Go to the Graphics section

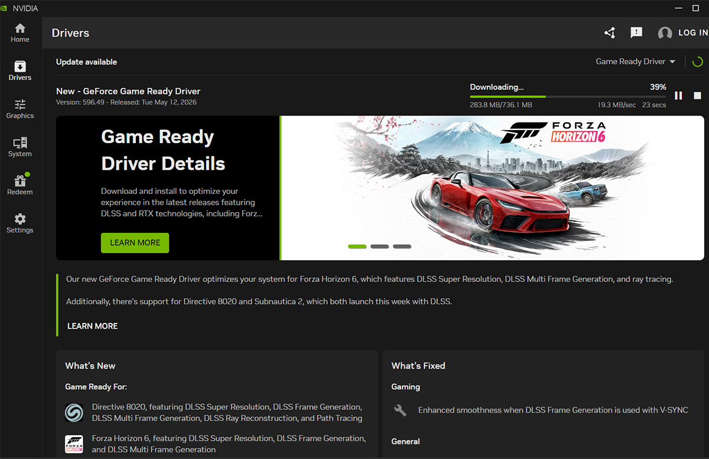point(20,109)
